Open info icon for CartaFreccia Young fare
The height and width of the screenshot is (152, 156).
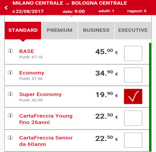[x=11, y=116]
